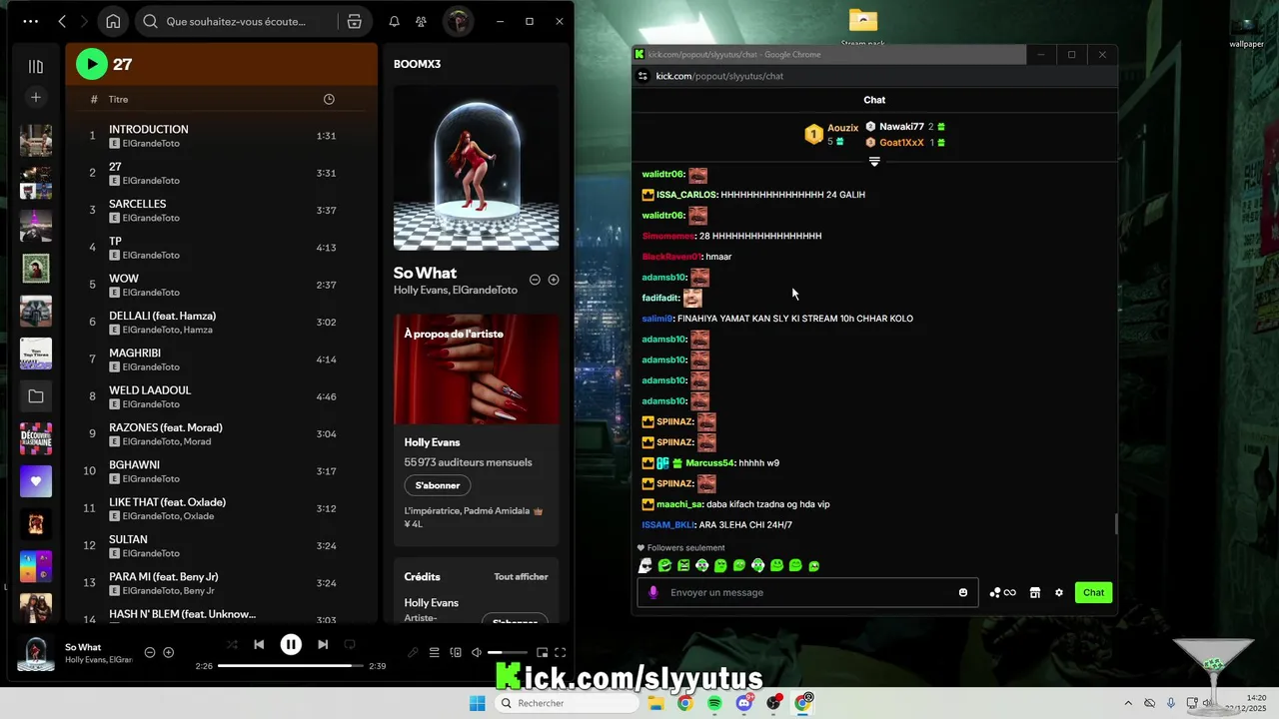Seek in the song progress bar
1279x719 pixels.
coord(291,666)
